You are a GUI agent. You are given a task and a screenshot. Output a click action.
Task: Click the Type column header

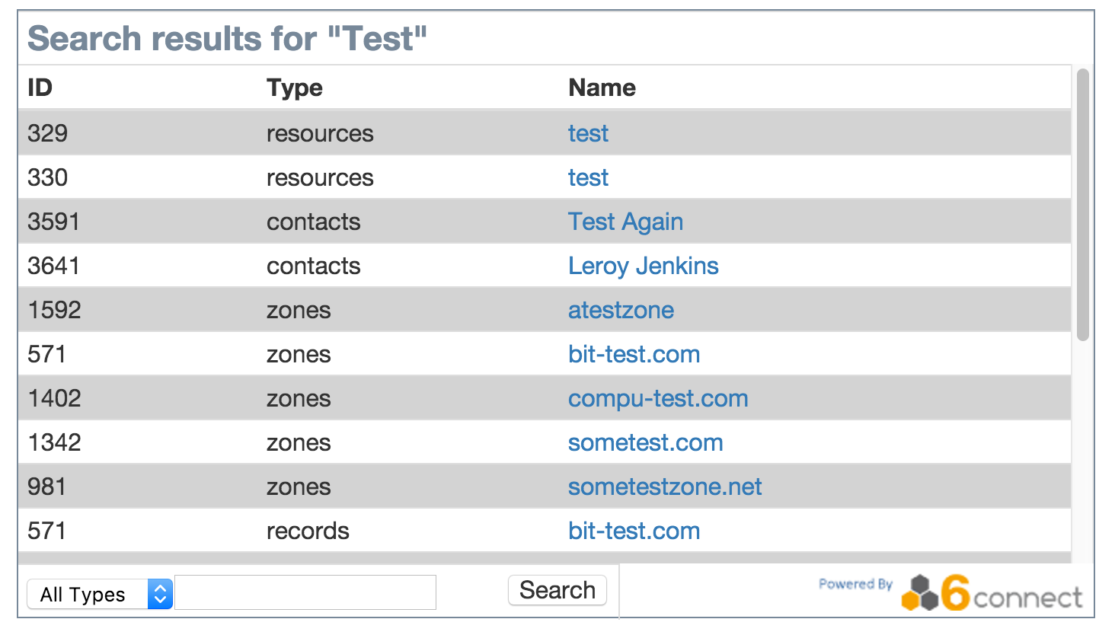[294, 88]
